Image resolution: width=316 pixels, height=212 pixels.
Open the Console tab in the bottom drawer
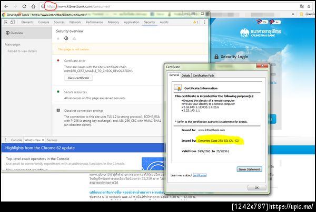(16, 140)
